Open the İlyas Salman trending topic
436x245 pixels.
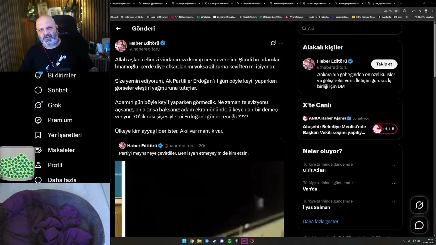[x=316, y=207]
